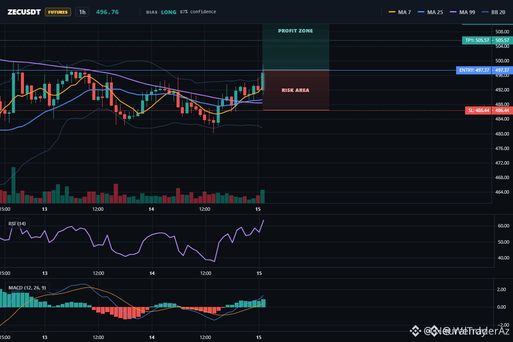Click the 496.76 current price readout
This screenshot has height=342, width=513.
[107, 12]
